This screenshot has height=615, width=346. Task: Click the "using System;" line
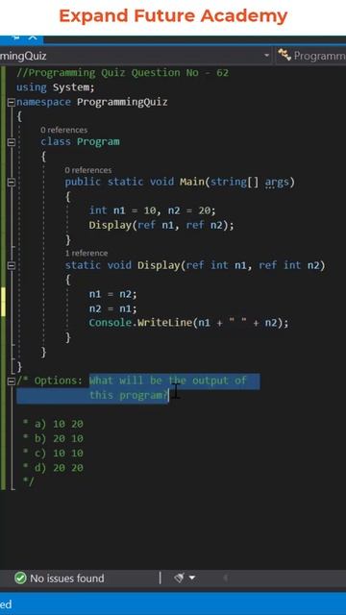56,87
